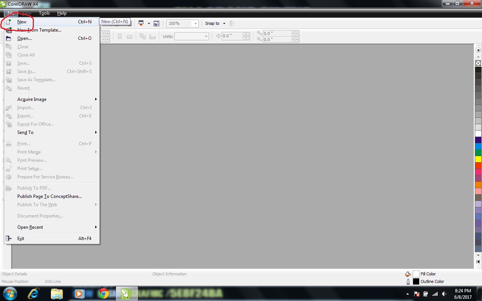Click the duplicate distance Y field

(x=277, y=39)
